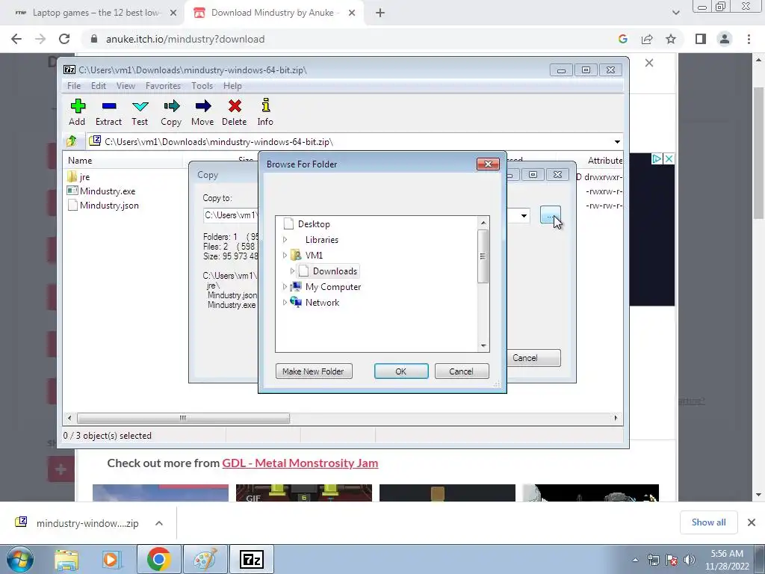Image resolution: width=765 pixels, height=574 pixels.
Task: Open Windows Explorer from taskbar
Action: click(66, 559)
